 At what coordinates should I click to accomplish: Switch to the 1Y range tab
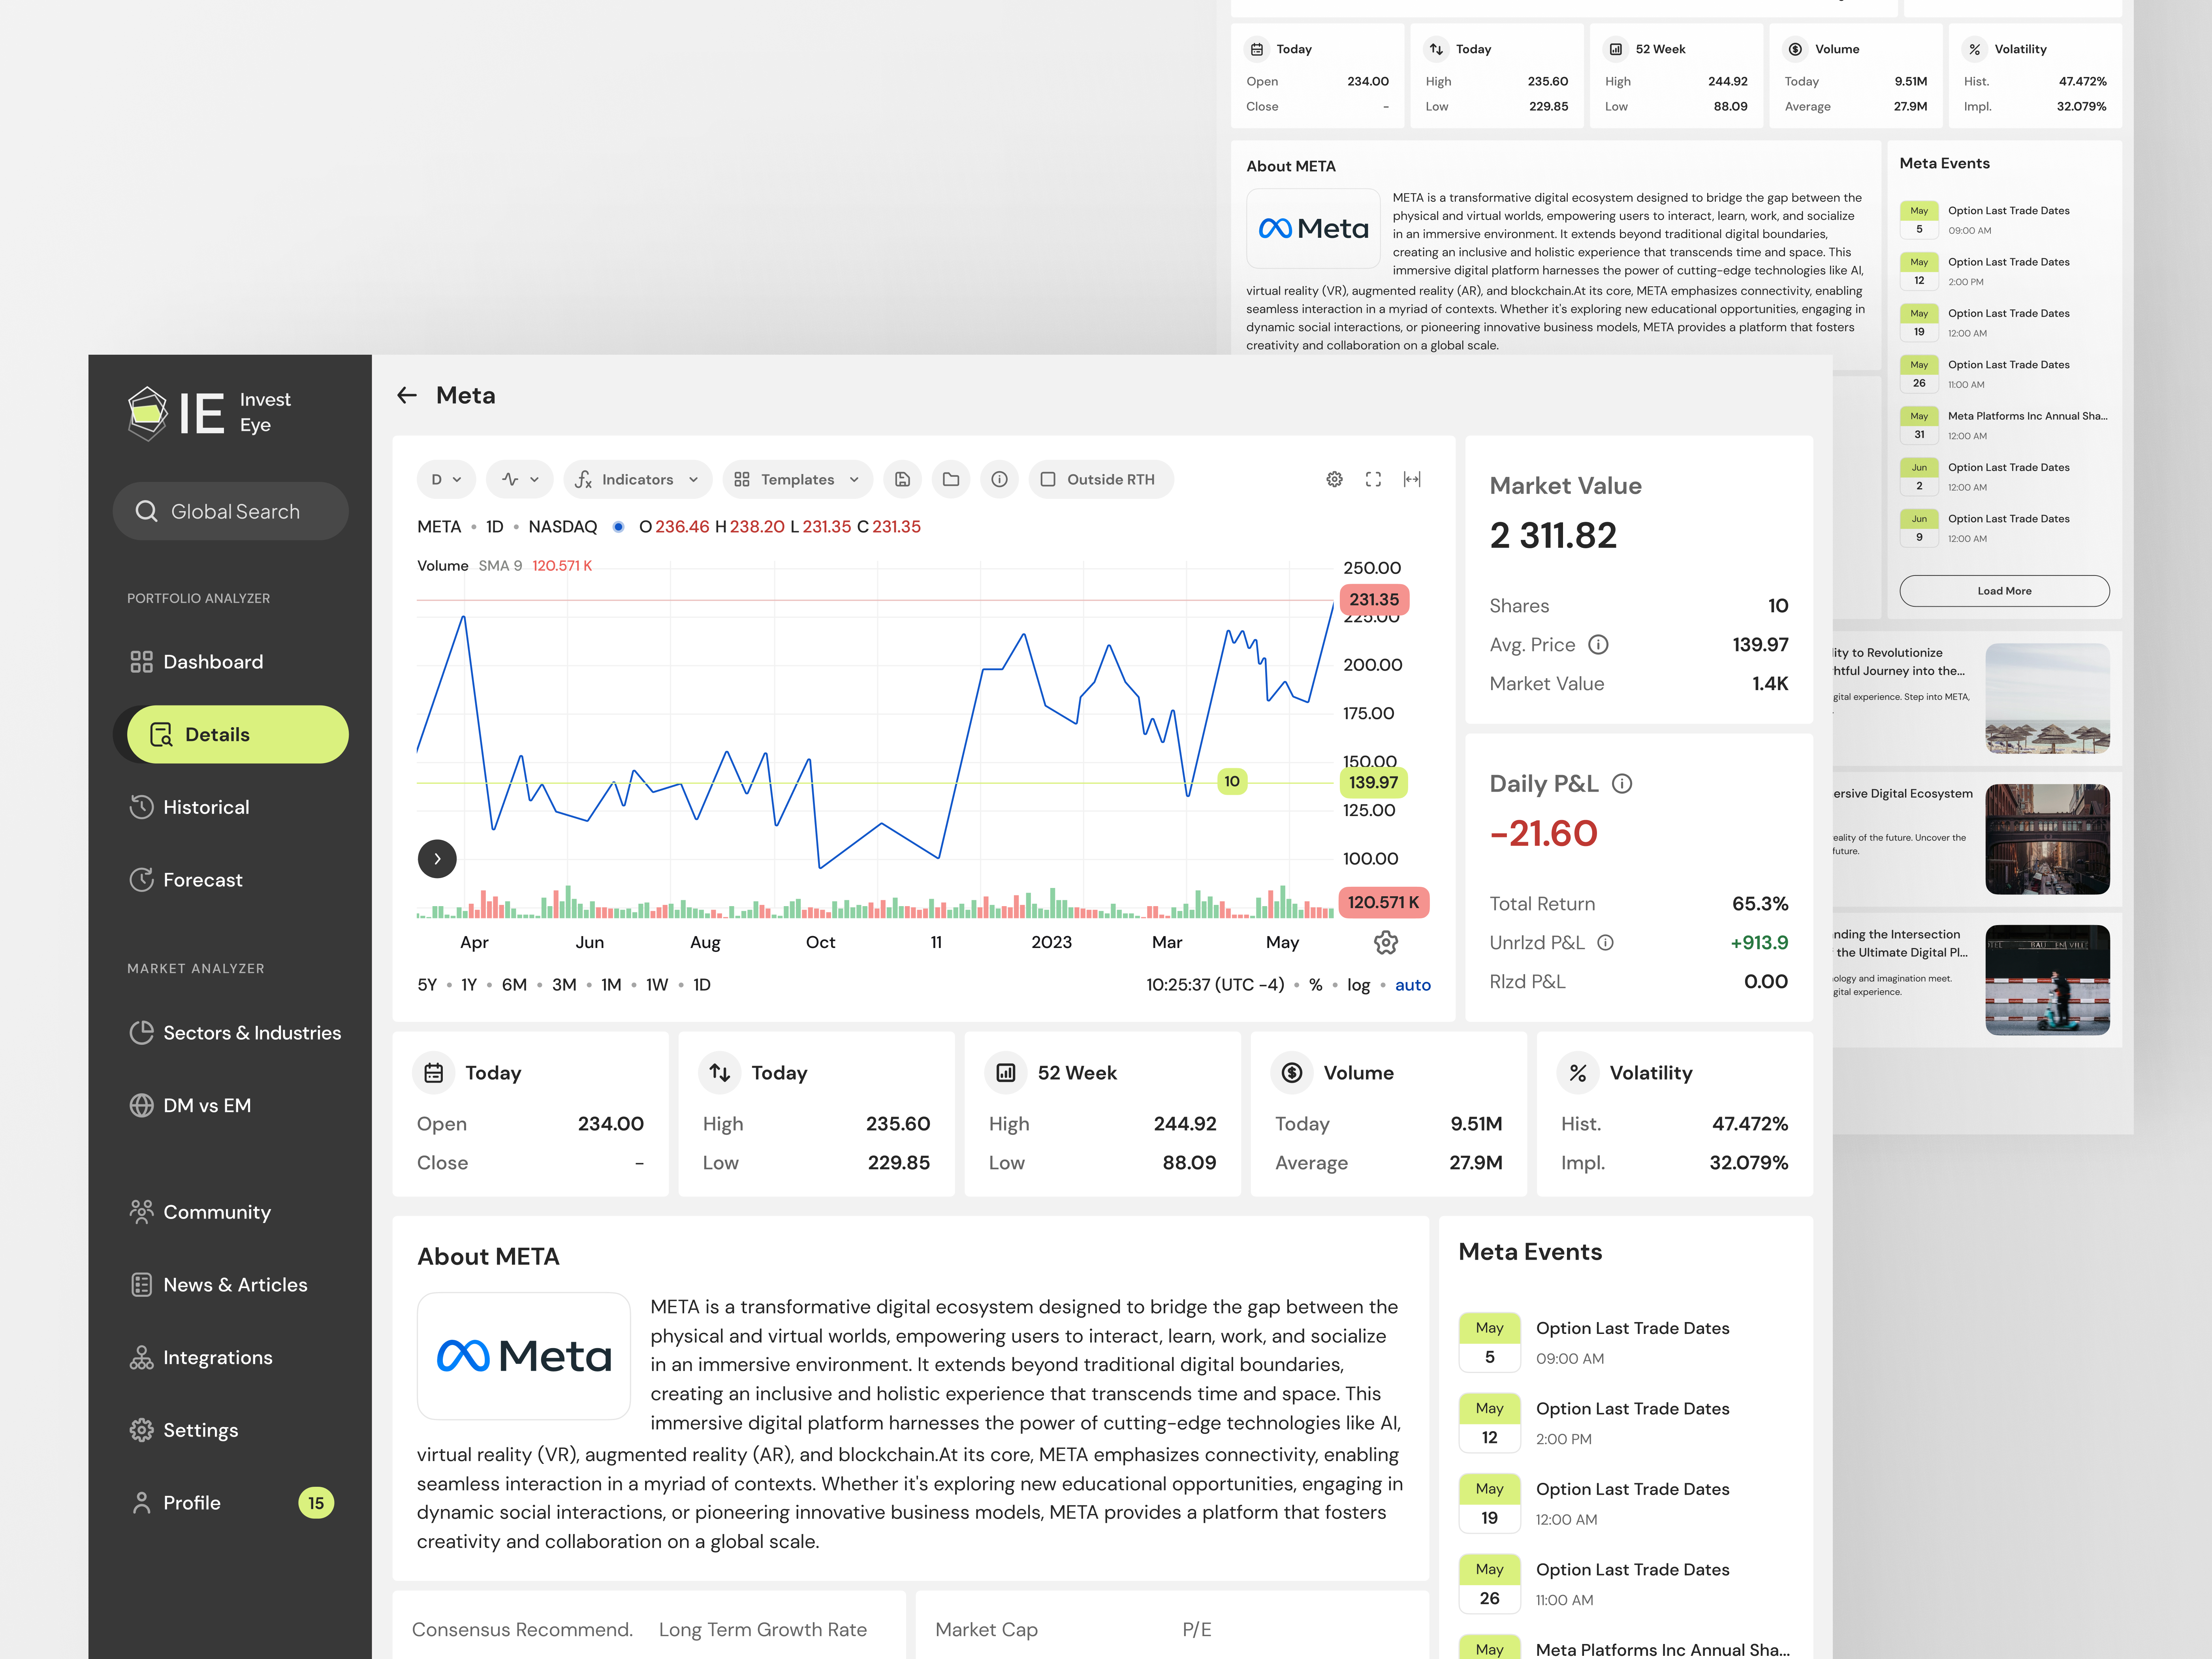point(468,984)
